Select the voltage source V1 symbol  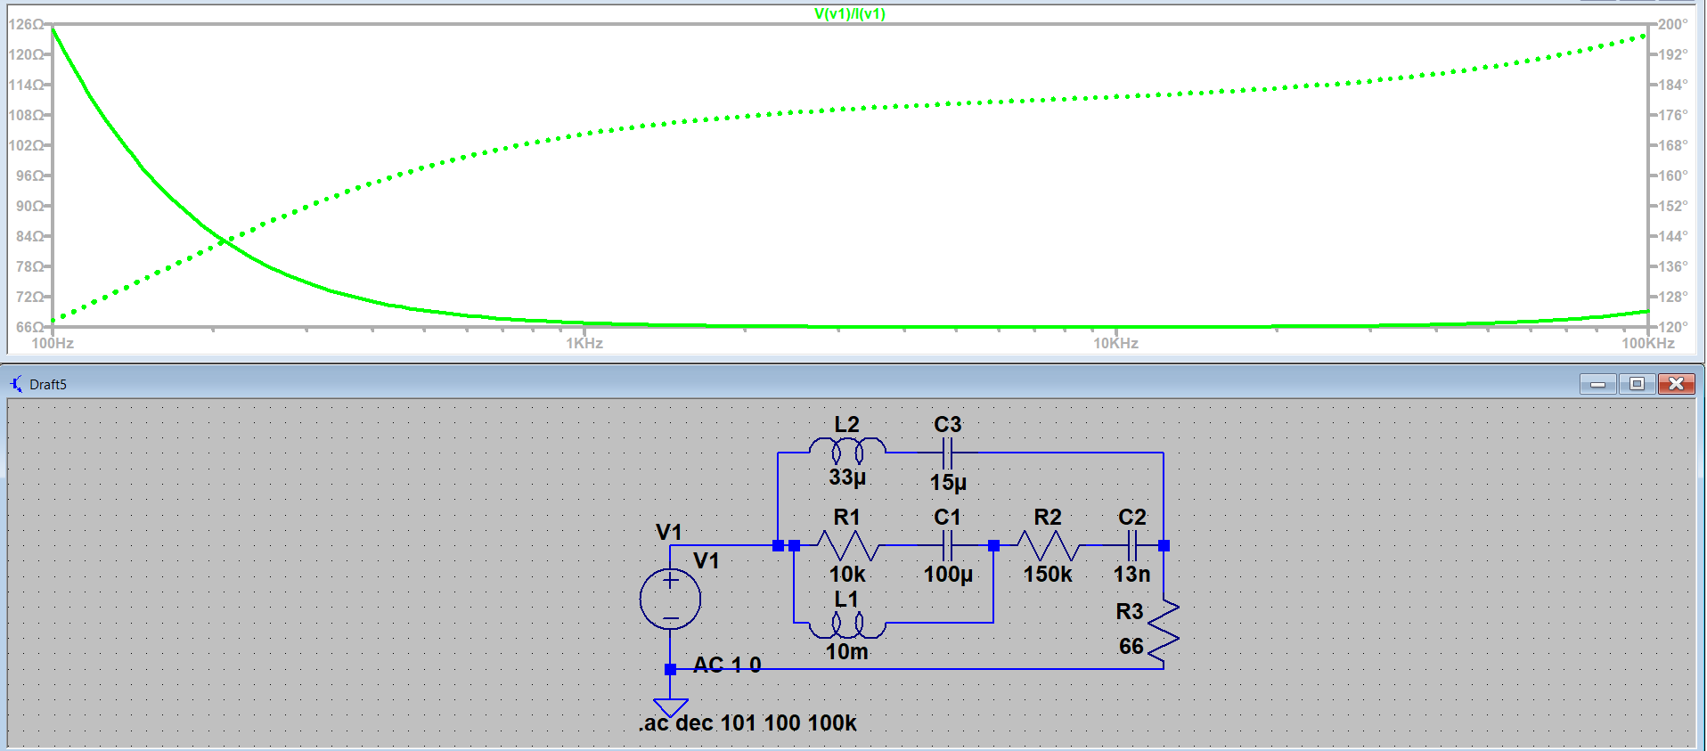[x=670, y=599]
